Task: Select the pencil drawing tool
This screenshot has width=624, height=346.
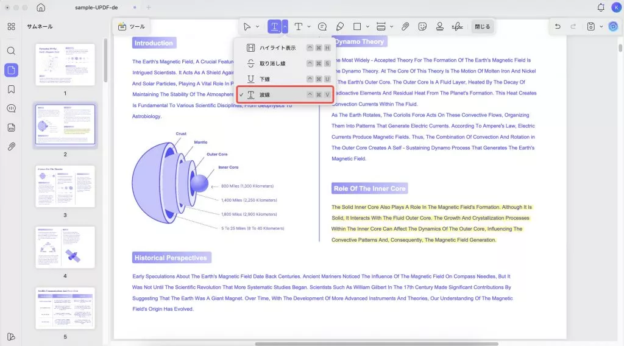Action: pyautogui.click(x=340, y=27)
